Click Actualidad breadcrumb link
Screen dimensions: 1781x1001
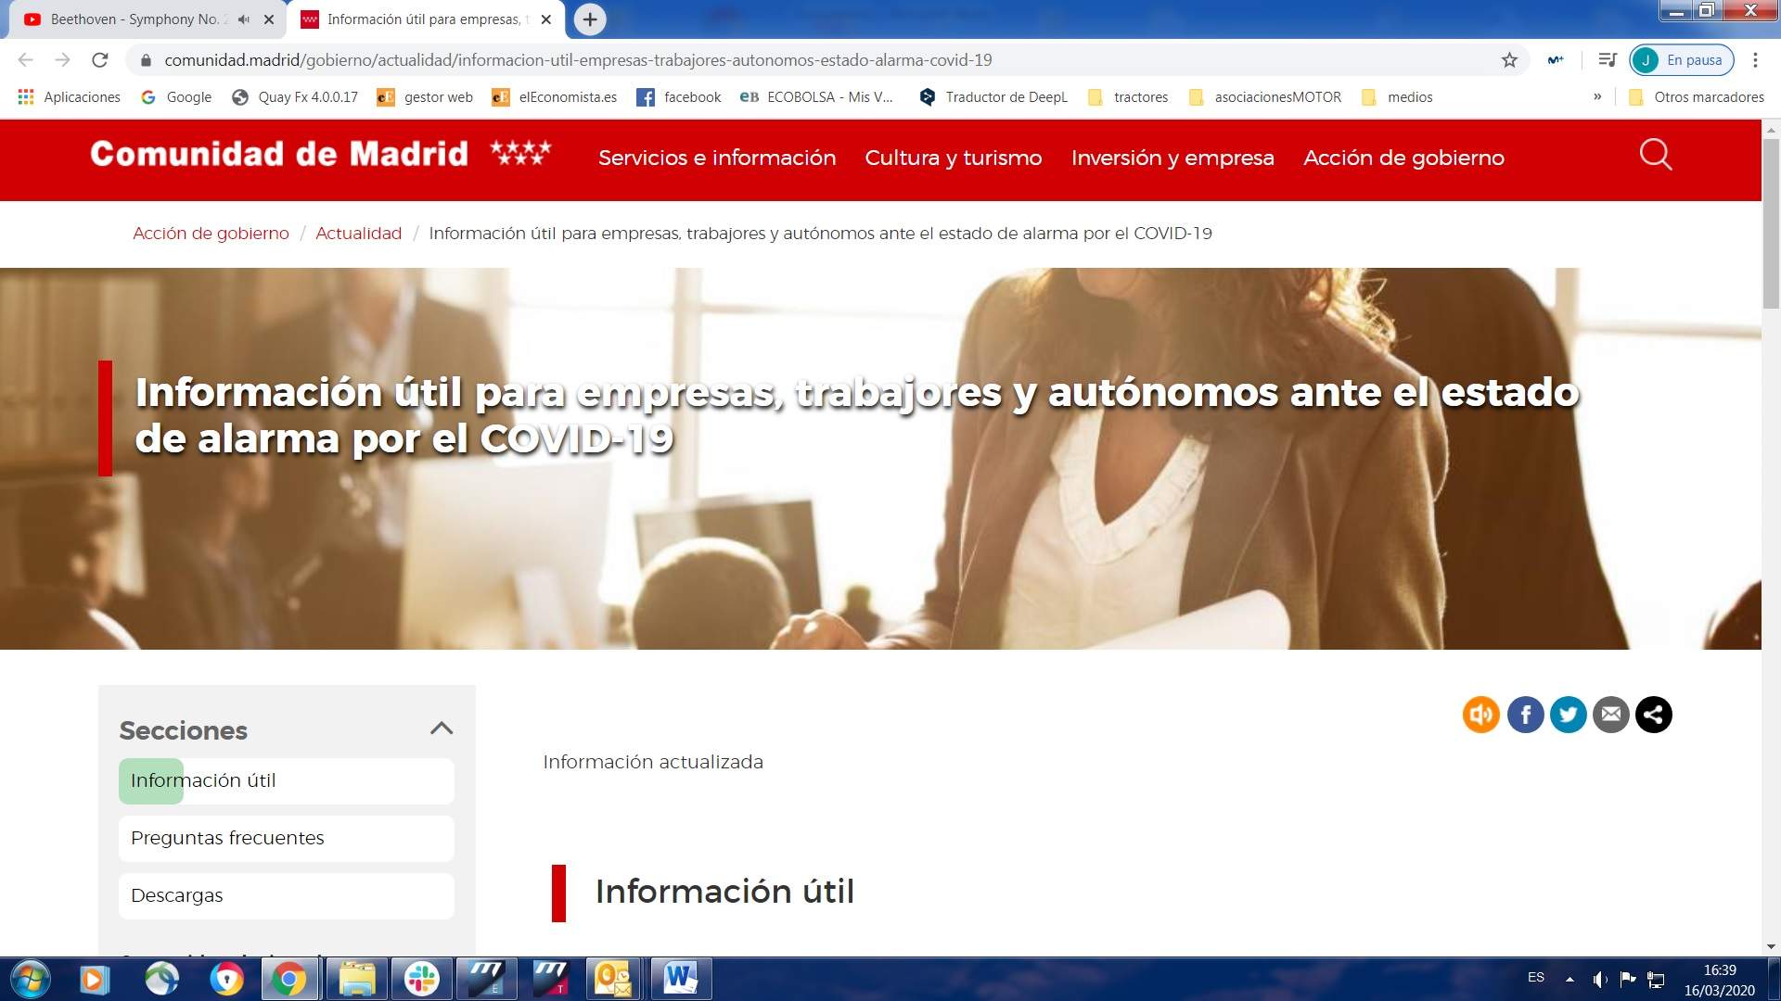point(358,234)
